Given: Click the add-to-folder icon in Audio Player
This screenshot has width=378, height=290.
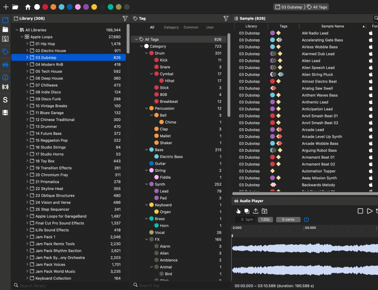Looking at the screenshot, I should tap(265, 211).
